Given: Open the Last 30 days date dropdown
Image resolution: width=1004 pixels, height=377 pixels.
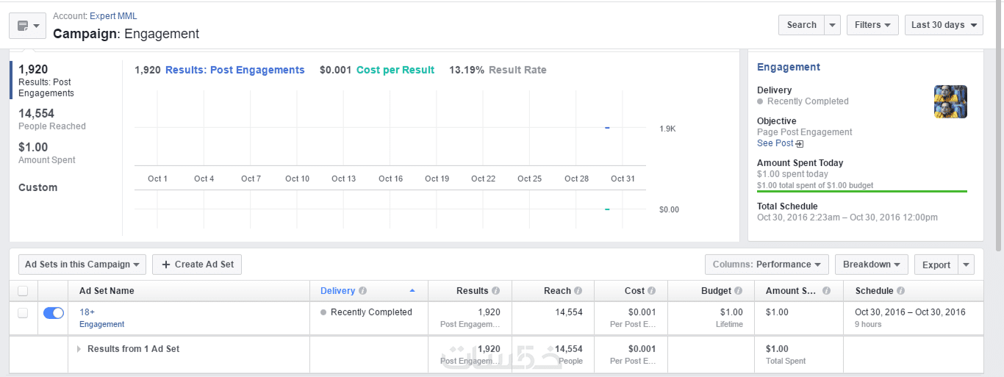Looking at the screenshot, I should (x=944, y=25).
